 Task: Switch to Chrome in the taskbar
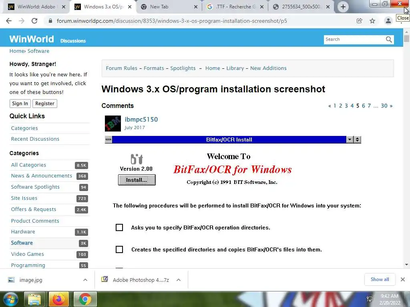pyautogui.click(x=85, y=299)
